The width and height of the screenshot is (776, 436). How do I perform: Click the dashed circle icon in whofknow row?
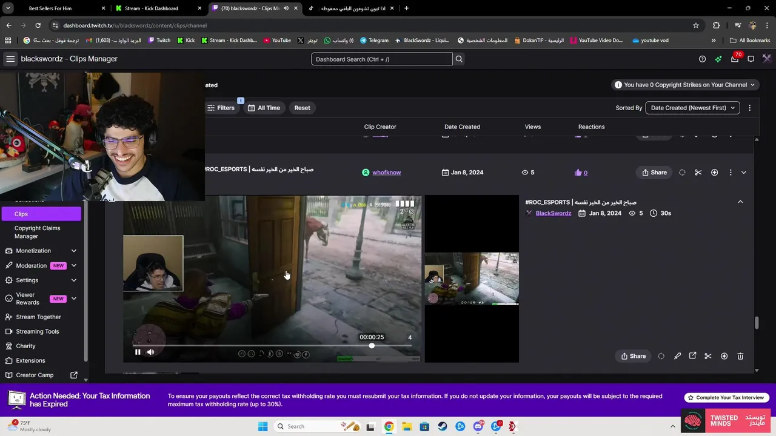[682, 173]
